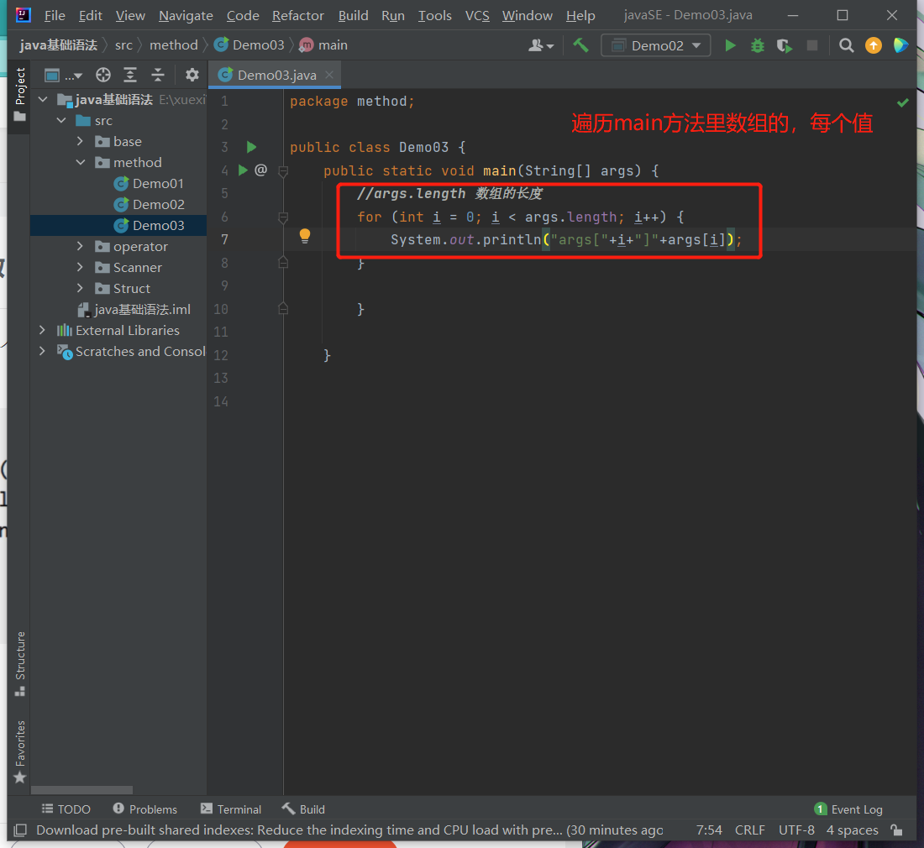Select java基础语法.iml file
This screenshot has width=924, height=848.
(x=134, y=309)
